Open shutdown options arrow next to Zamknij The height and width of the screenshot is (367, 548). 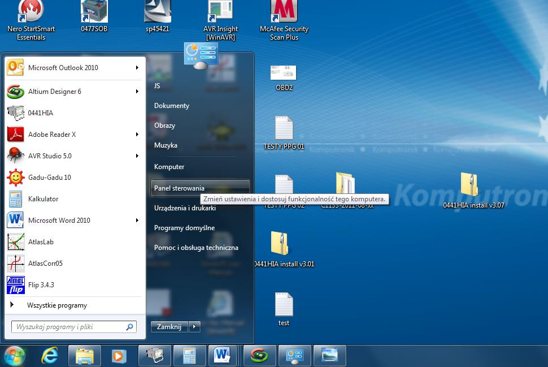tap(195, 327)
